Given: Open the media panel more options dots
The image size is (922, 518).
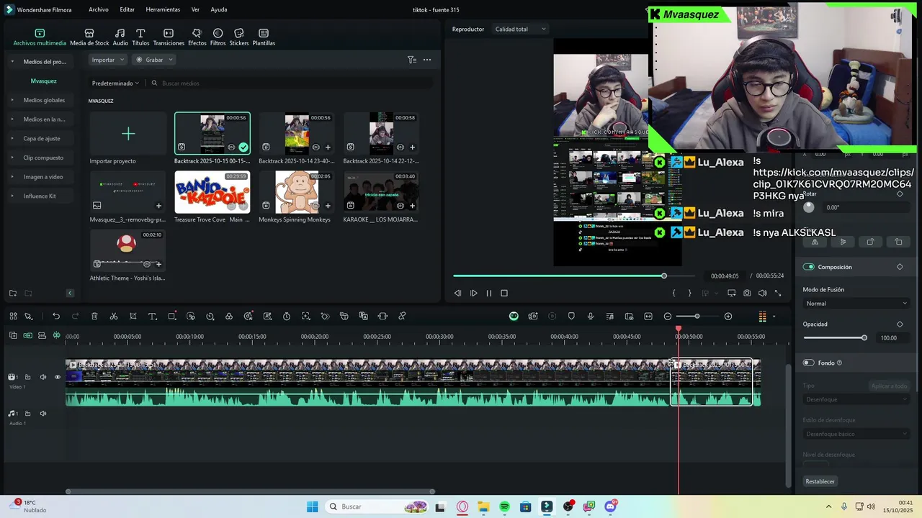Looking at the screenshot, I should pos(427,60).
